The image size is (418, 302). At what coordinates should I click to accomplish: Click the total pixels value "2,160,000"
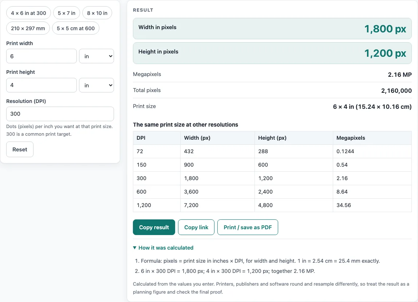pos(397,91)
